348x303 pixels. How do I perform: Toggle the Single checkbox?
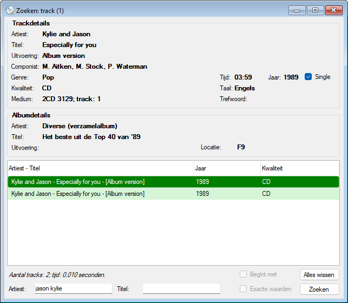coord(308,77)
